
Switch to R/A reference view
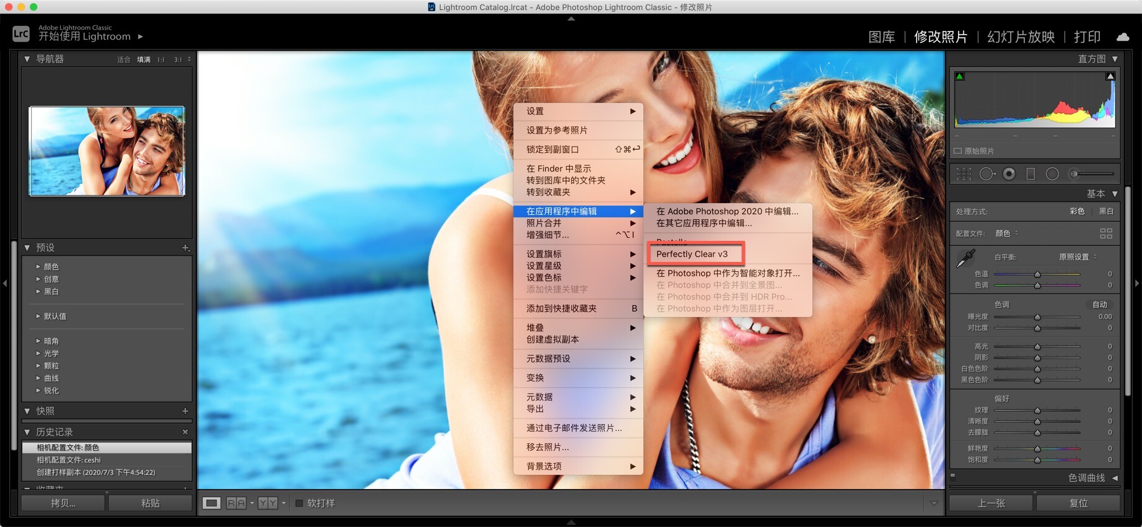[236, 503]
